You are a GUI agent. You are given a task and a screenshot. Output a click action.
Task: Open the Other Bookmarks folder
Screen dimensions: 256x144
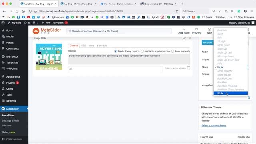pos(244,17)
